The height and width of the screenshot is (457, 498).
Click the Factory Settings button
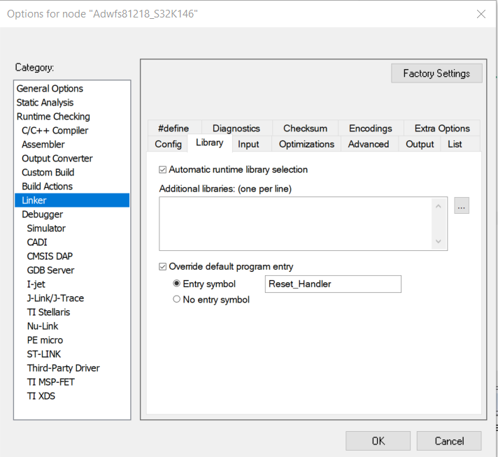pyautogui.click(x=436, y=73)
